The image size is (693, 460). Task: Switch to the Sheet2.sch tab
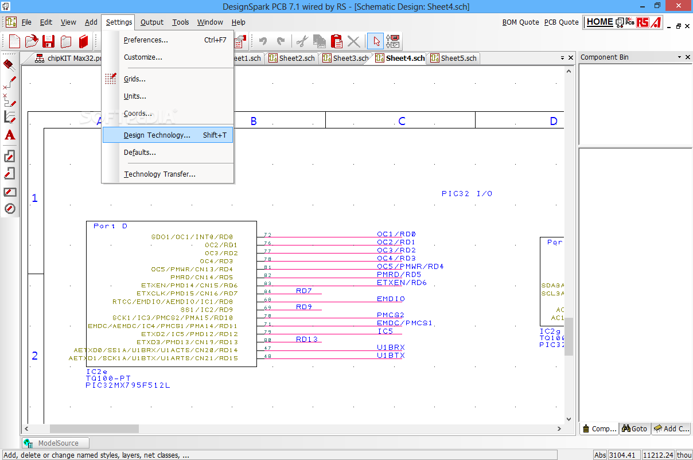(292, 58)
